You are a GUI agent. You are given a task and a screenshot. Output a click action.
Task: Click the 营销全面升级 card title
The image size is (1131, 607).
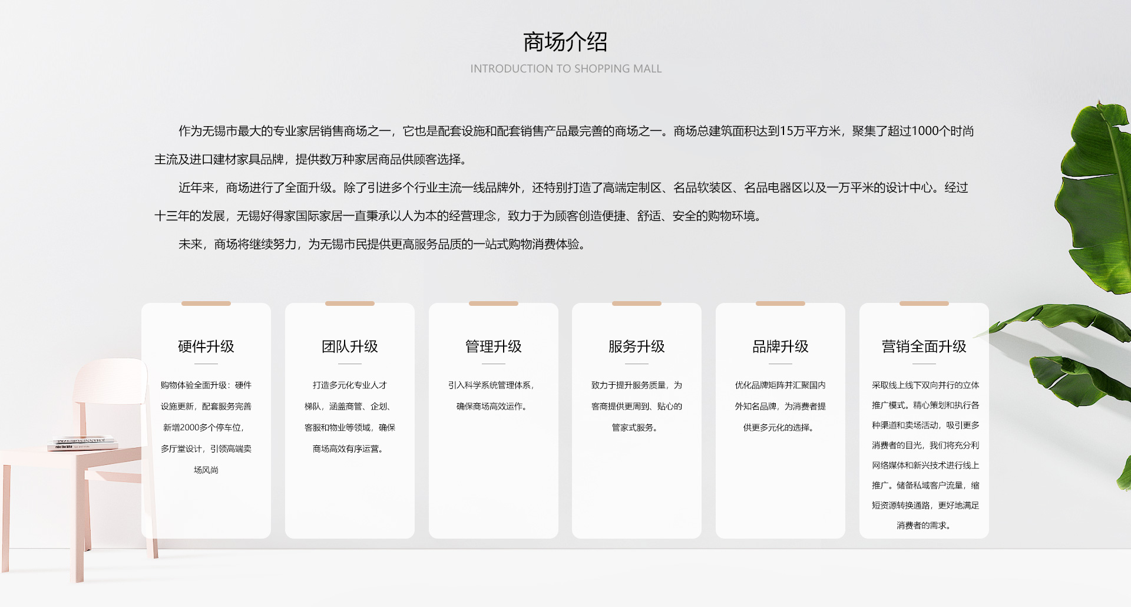coord(924,347)
